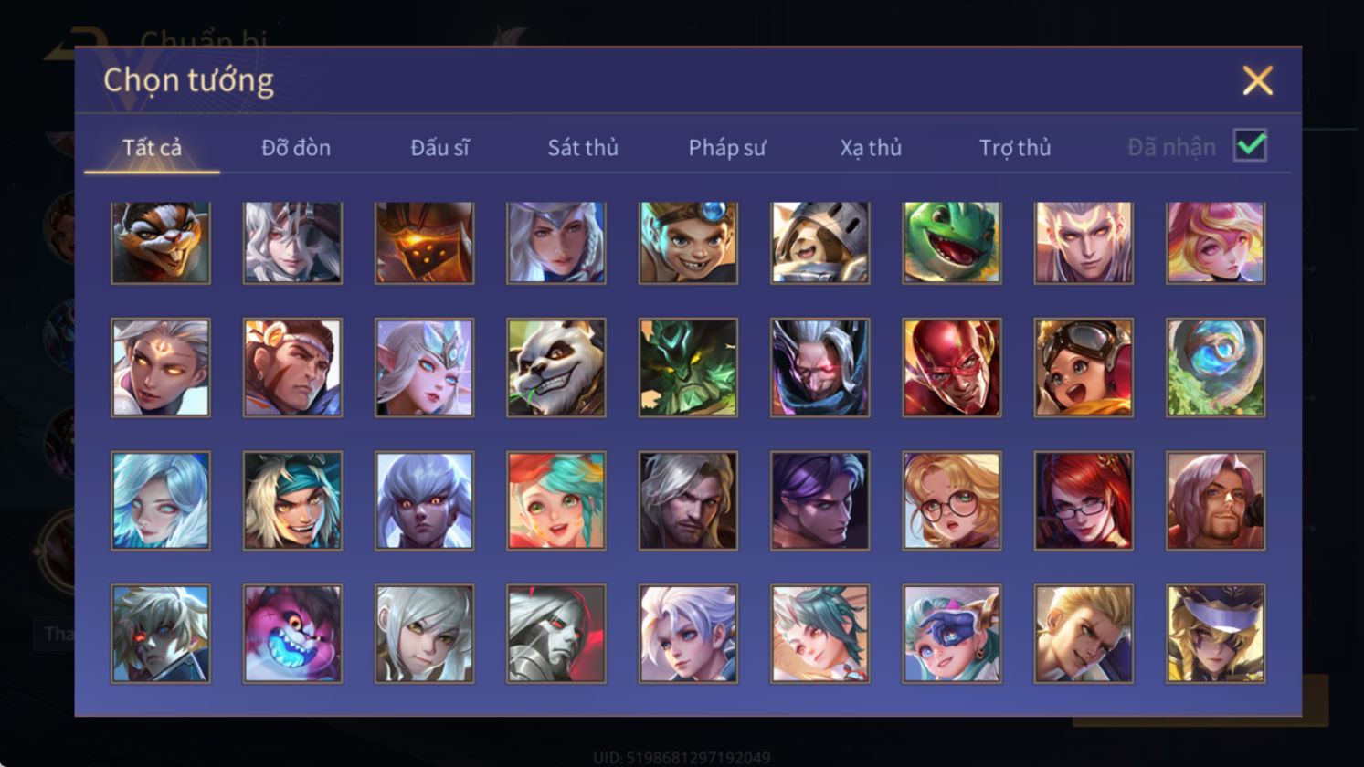Select the blonde girl with round glasses

click(x=952, y=501)
